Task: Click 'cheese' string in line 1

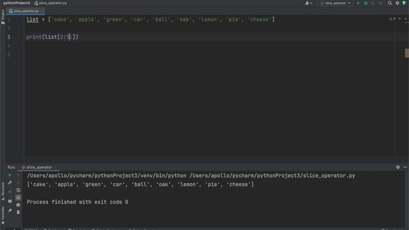Action: click(259, 20)
